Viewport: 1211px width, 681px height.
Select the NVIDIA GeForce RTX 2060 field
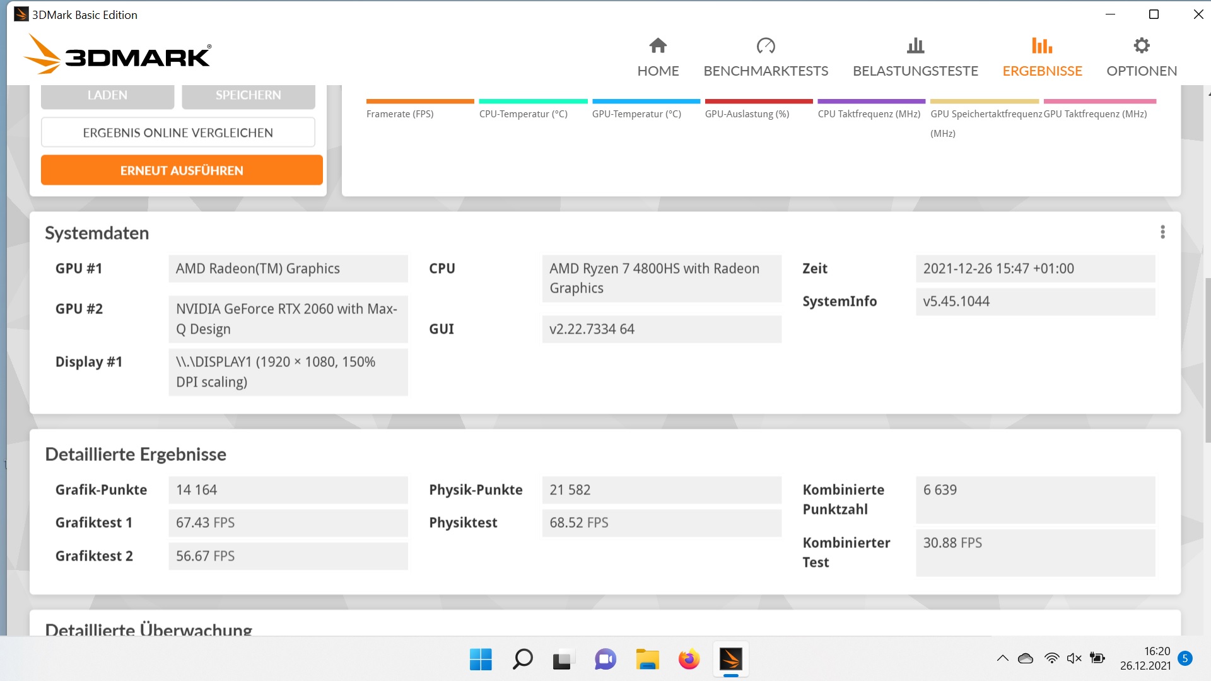click(x=288, y=319)
